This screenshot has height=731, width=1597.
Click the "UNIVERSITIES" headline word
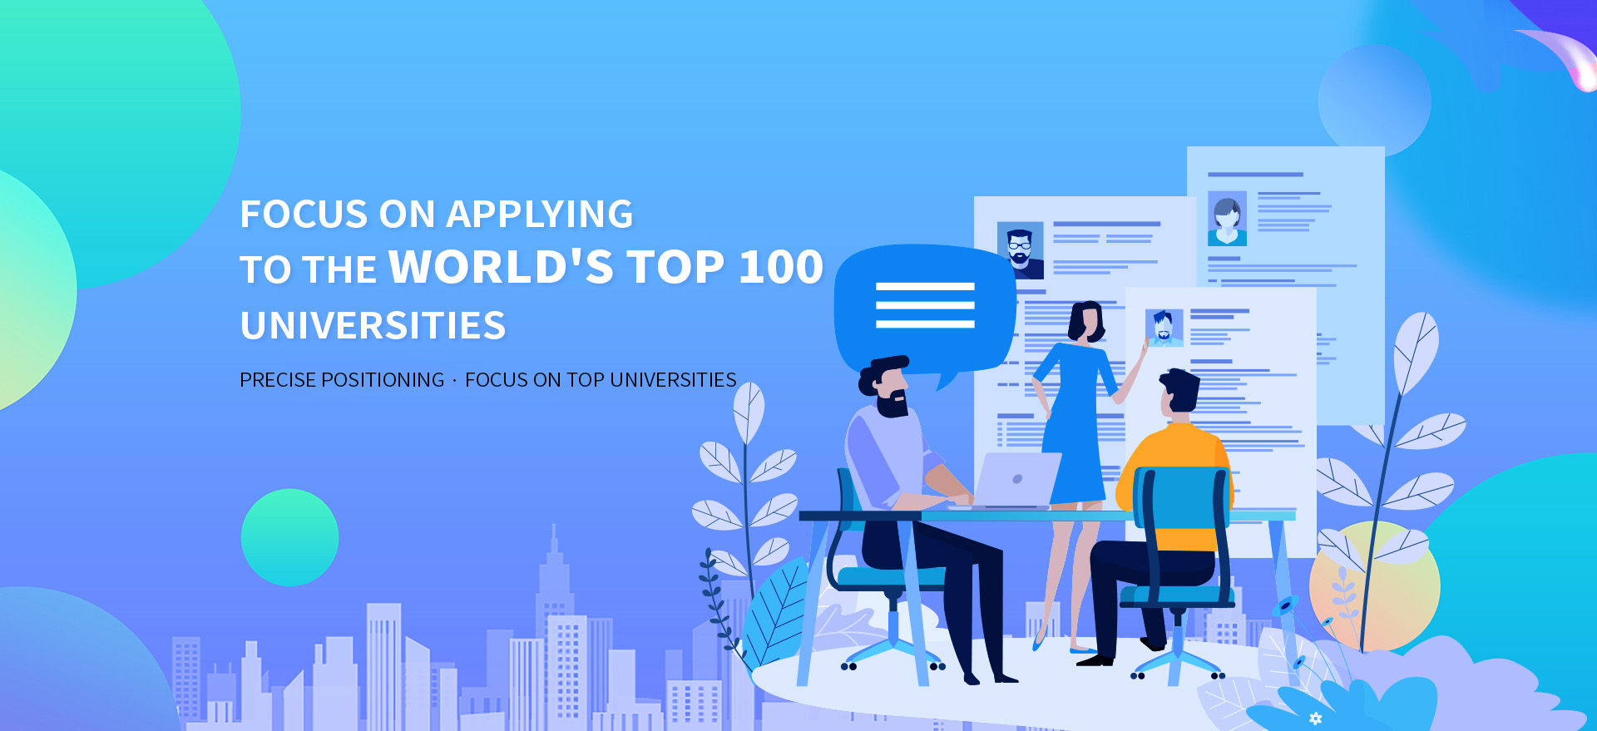[373, 325]
